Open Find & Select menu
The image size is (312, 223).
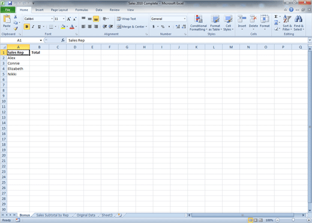click(299, 23)
